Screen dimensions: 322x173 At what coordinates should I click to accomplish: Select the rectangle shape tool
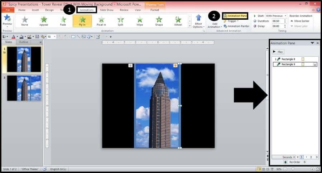tap(73, 37)
